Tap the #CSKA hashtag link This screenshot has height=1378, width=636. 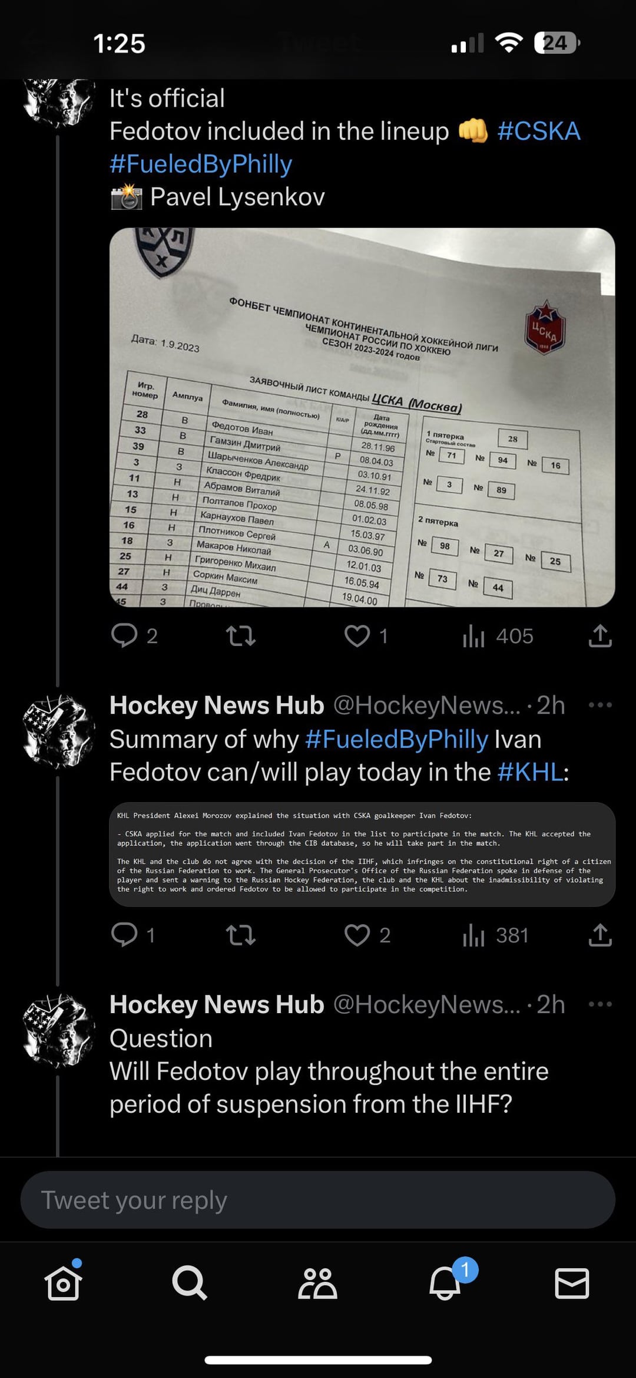(x=539, y=131)
